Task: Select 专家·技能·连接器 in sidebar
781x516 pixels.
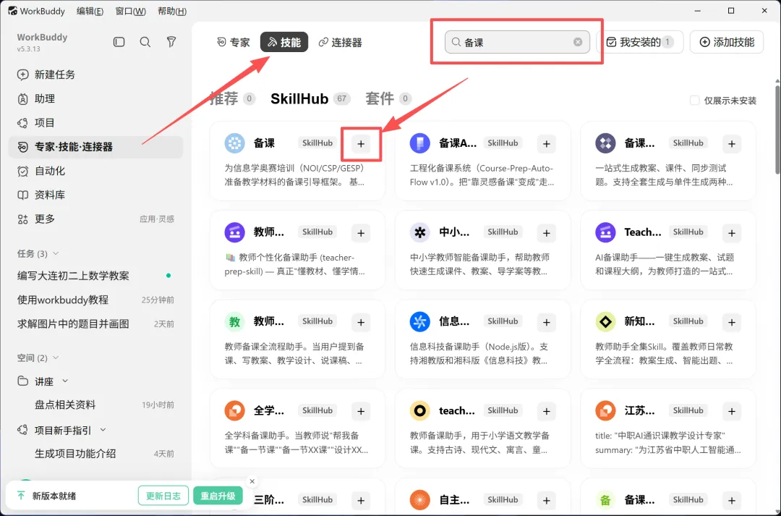Action: pyautogui.click(x=95, y=147)
